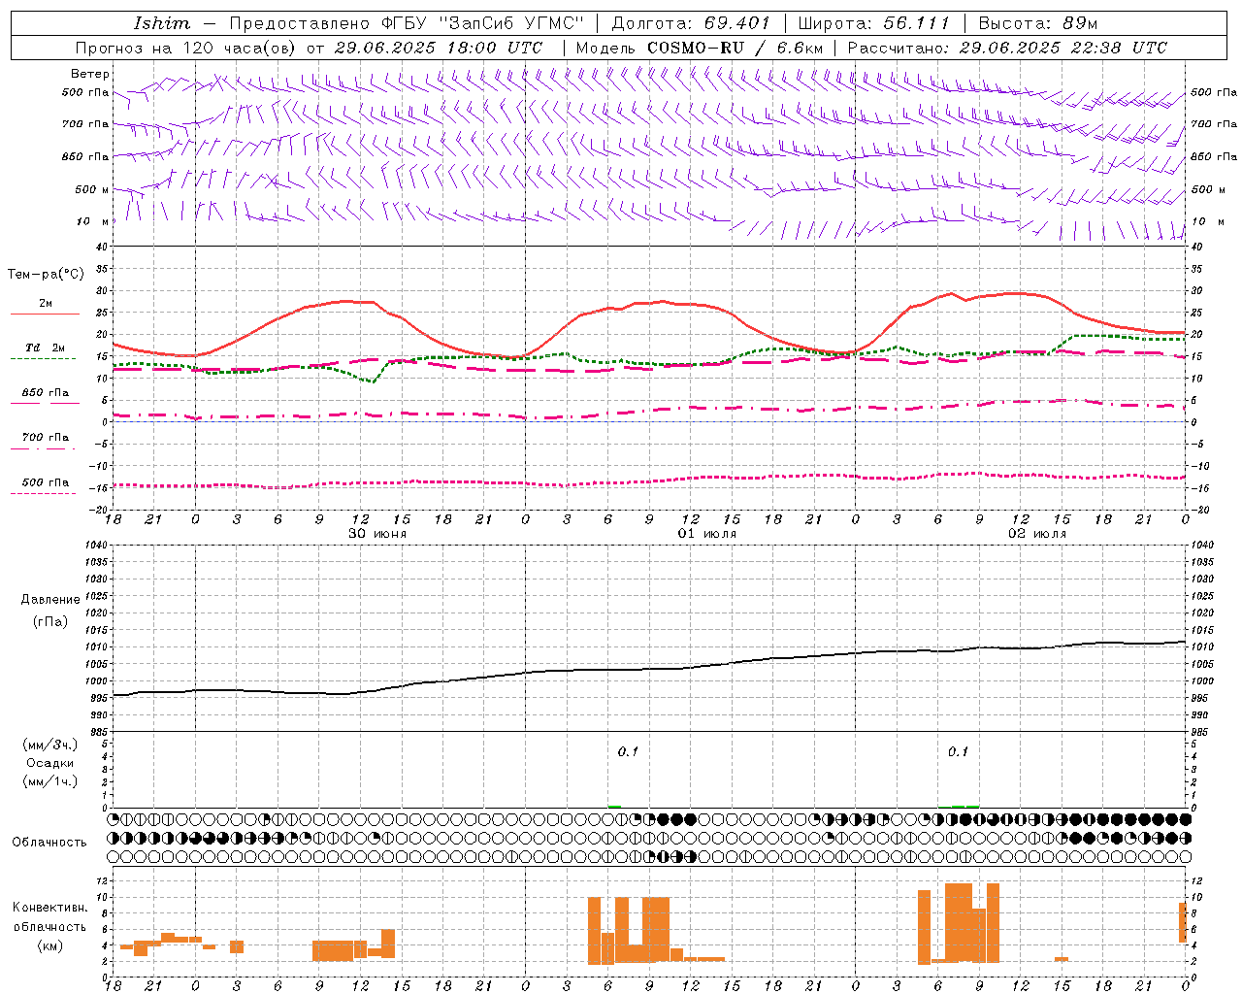1242x994 pixels.
Task: Click the "30 июня" date label
Action: (x=377, y=534)
